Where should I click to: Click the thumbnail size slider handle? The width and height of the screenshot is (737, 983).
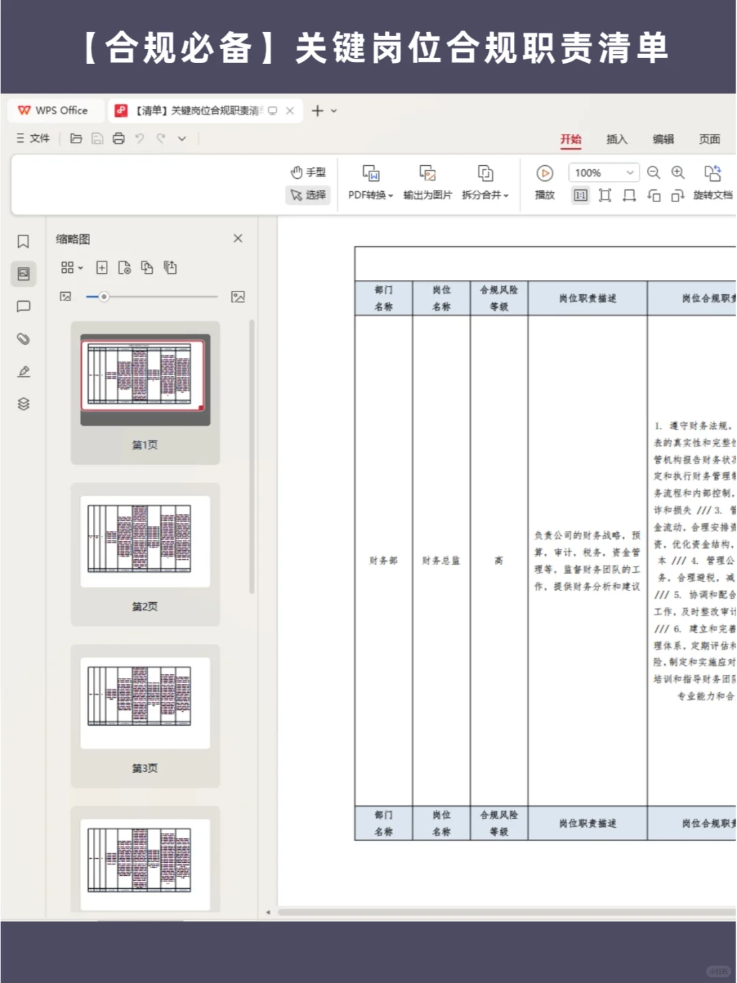(104, 296)
